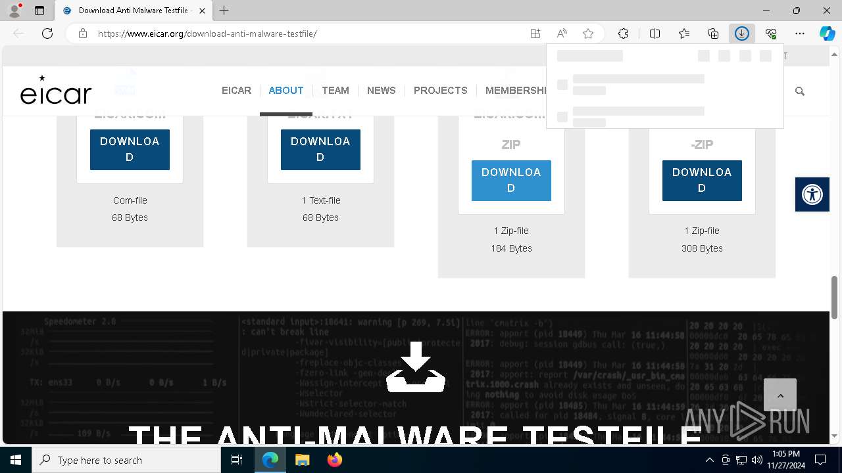Viewport: 842px width, 473px height.
Task: Download the 308 Bytes Zip-file
Action: coord(702,180)
